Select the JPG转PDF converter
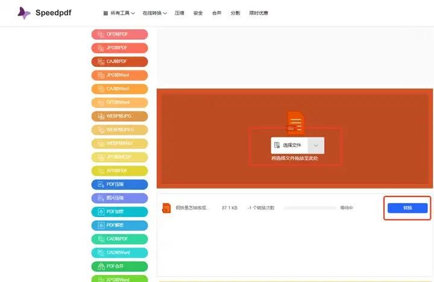This screenshot has height=282, width=434. [119, 48]
